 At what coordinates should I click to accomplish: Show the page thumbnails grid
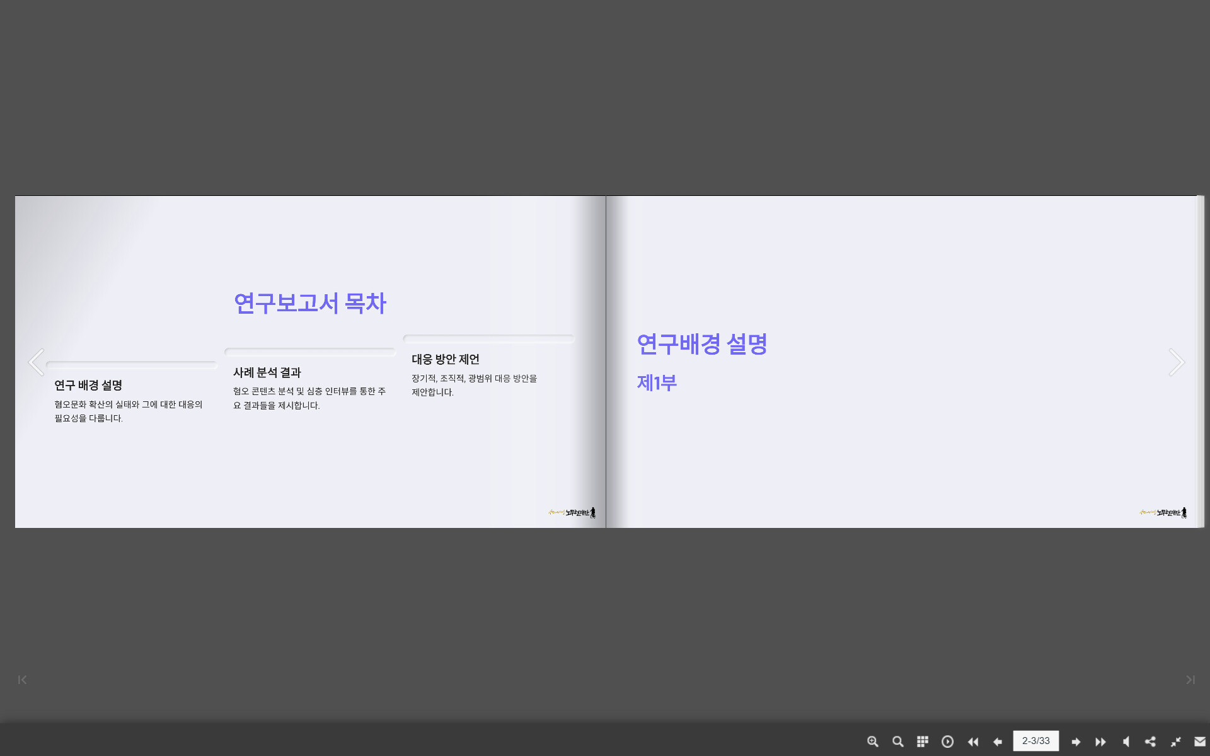(x=922, y=742)
